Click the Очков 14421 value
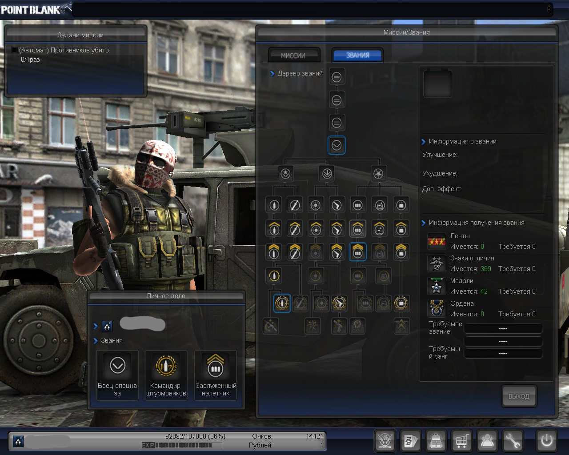The height and width of the screenshot is (455, 569). pyautogui.click(x=315, y=436)
